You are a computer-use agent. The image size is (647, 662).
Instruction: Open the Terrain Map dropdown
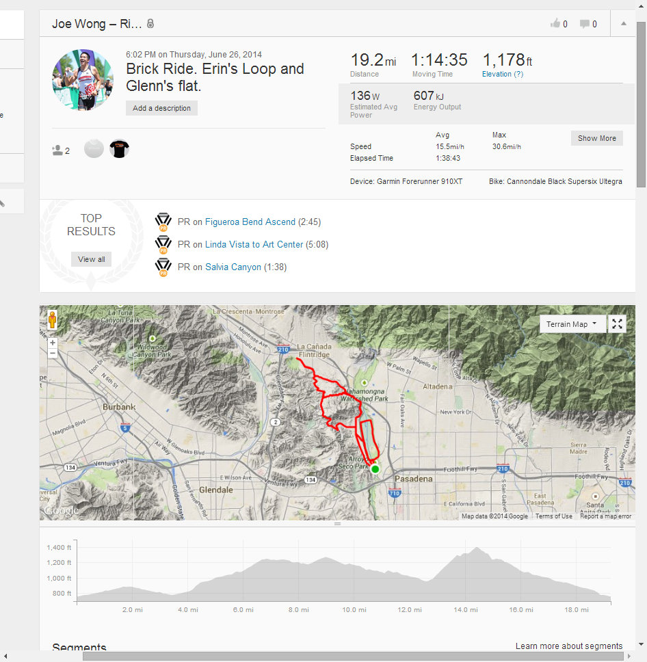coord(572,324)
